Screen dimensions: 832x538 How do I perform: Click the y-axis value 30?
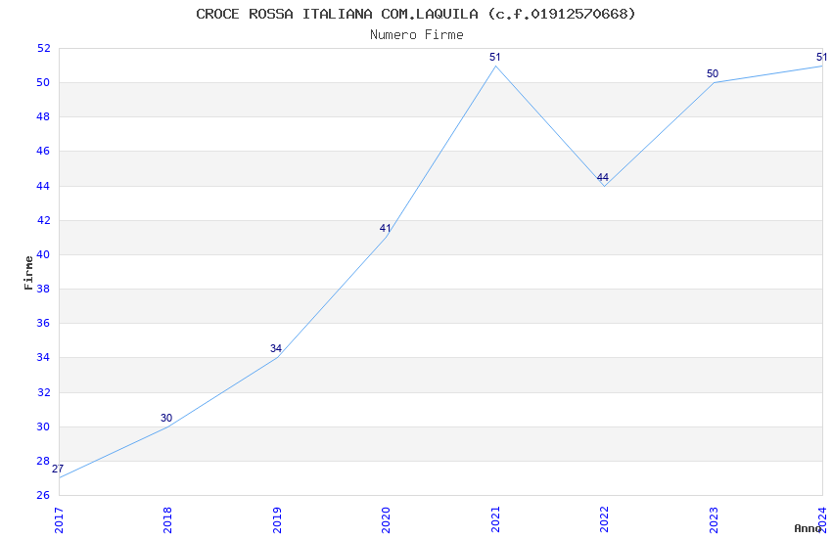43,427
